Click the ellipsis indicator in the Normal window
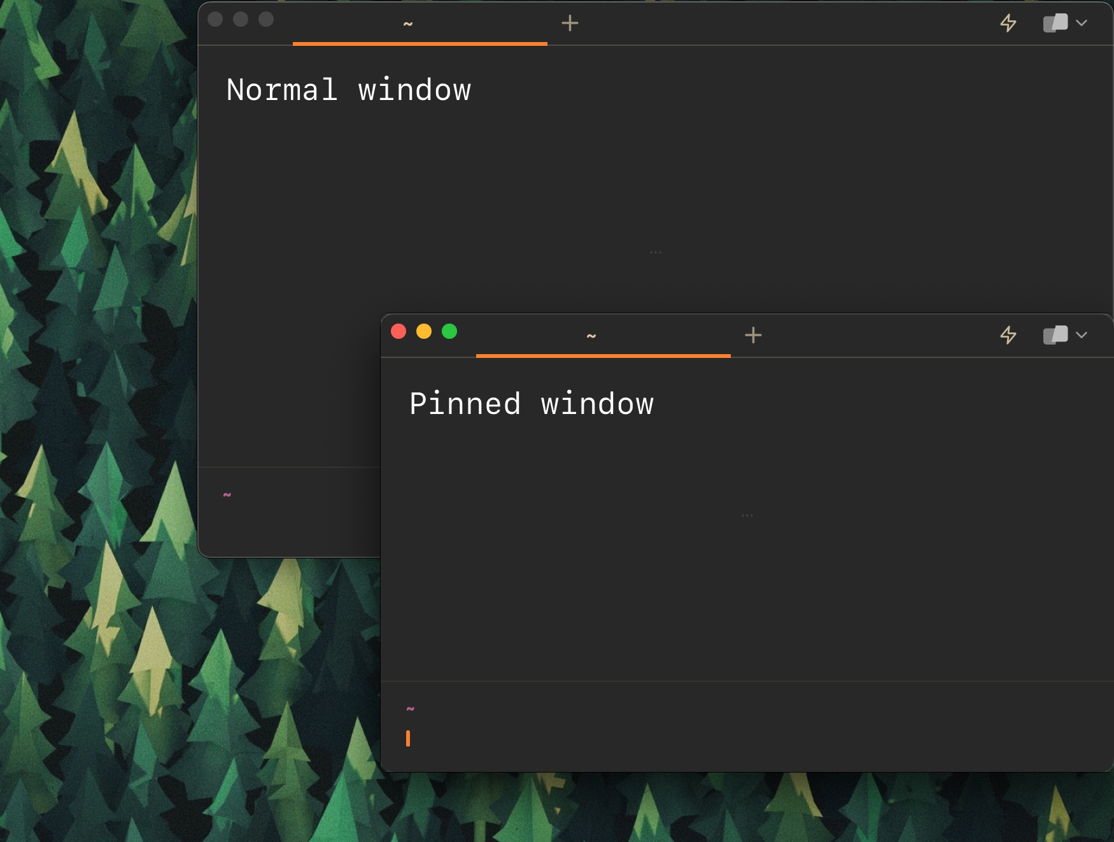 pyautogui.click(x=656, y=252)
